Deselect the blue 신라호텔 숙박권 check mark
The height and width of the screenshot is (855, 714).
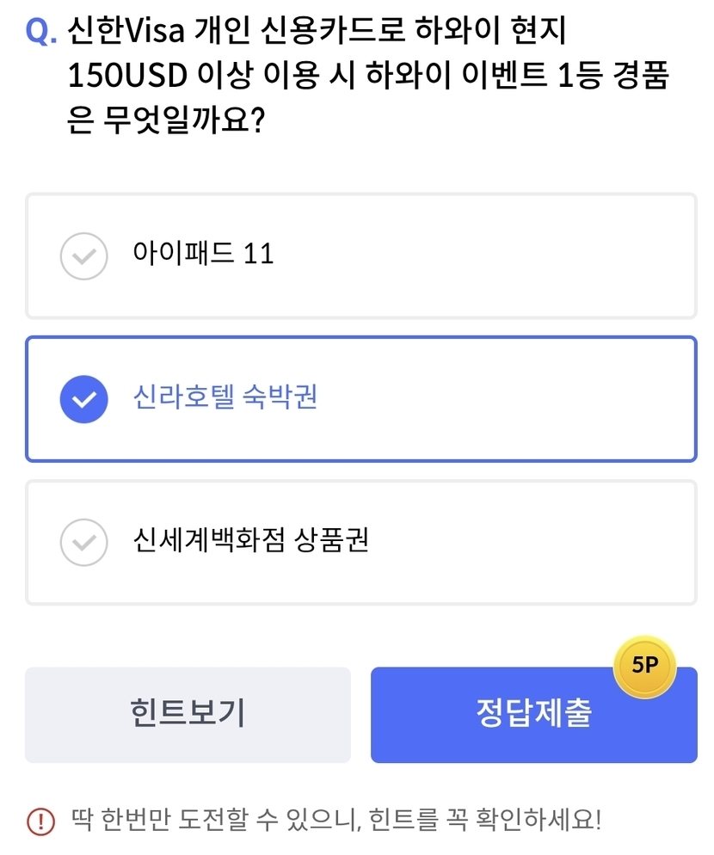click(83, 399)
